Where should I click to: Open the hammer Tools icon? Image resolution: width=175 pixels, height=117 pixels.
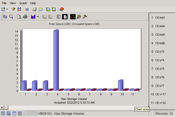click(85, 17)
